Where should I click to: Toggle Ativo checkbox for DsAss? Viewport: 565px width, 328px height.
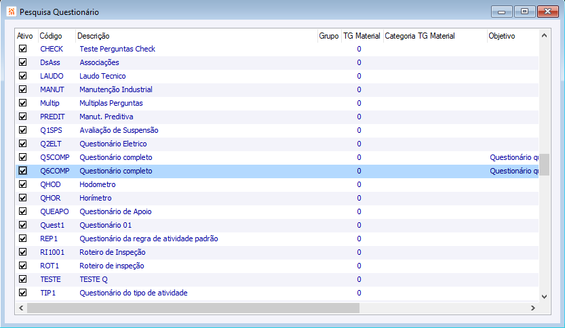click(22, 62)
